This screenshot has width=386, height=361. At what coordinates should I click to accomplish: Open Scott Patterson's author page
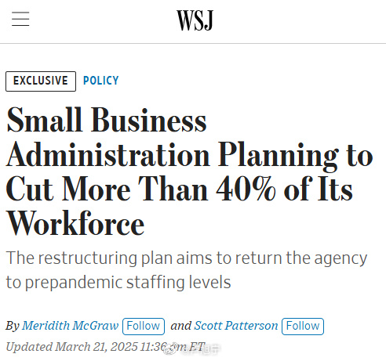236,326
